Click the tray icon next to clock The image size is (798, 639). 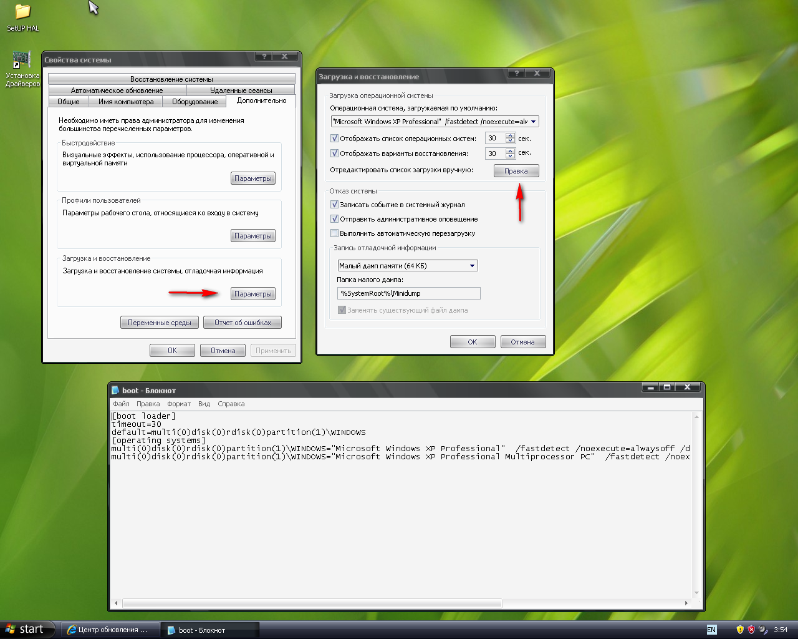click(x=763, y=630)
